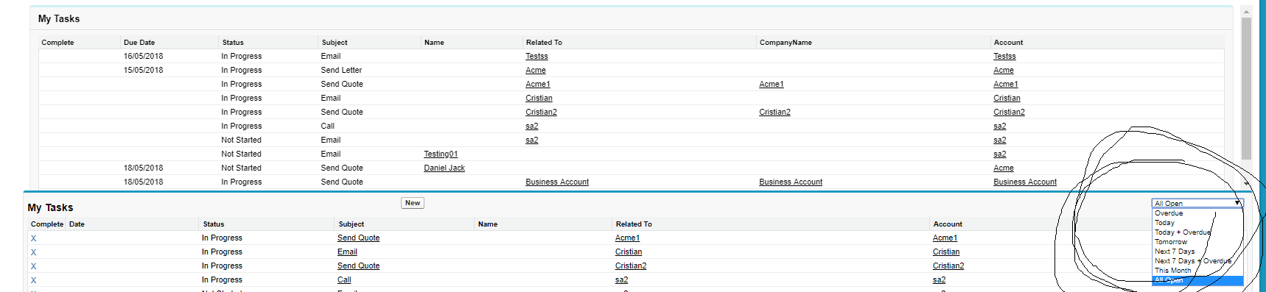Open the Testing01 name link

coord(441,154)
